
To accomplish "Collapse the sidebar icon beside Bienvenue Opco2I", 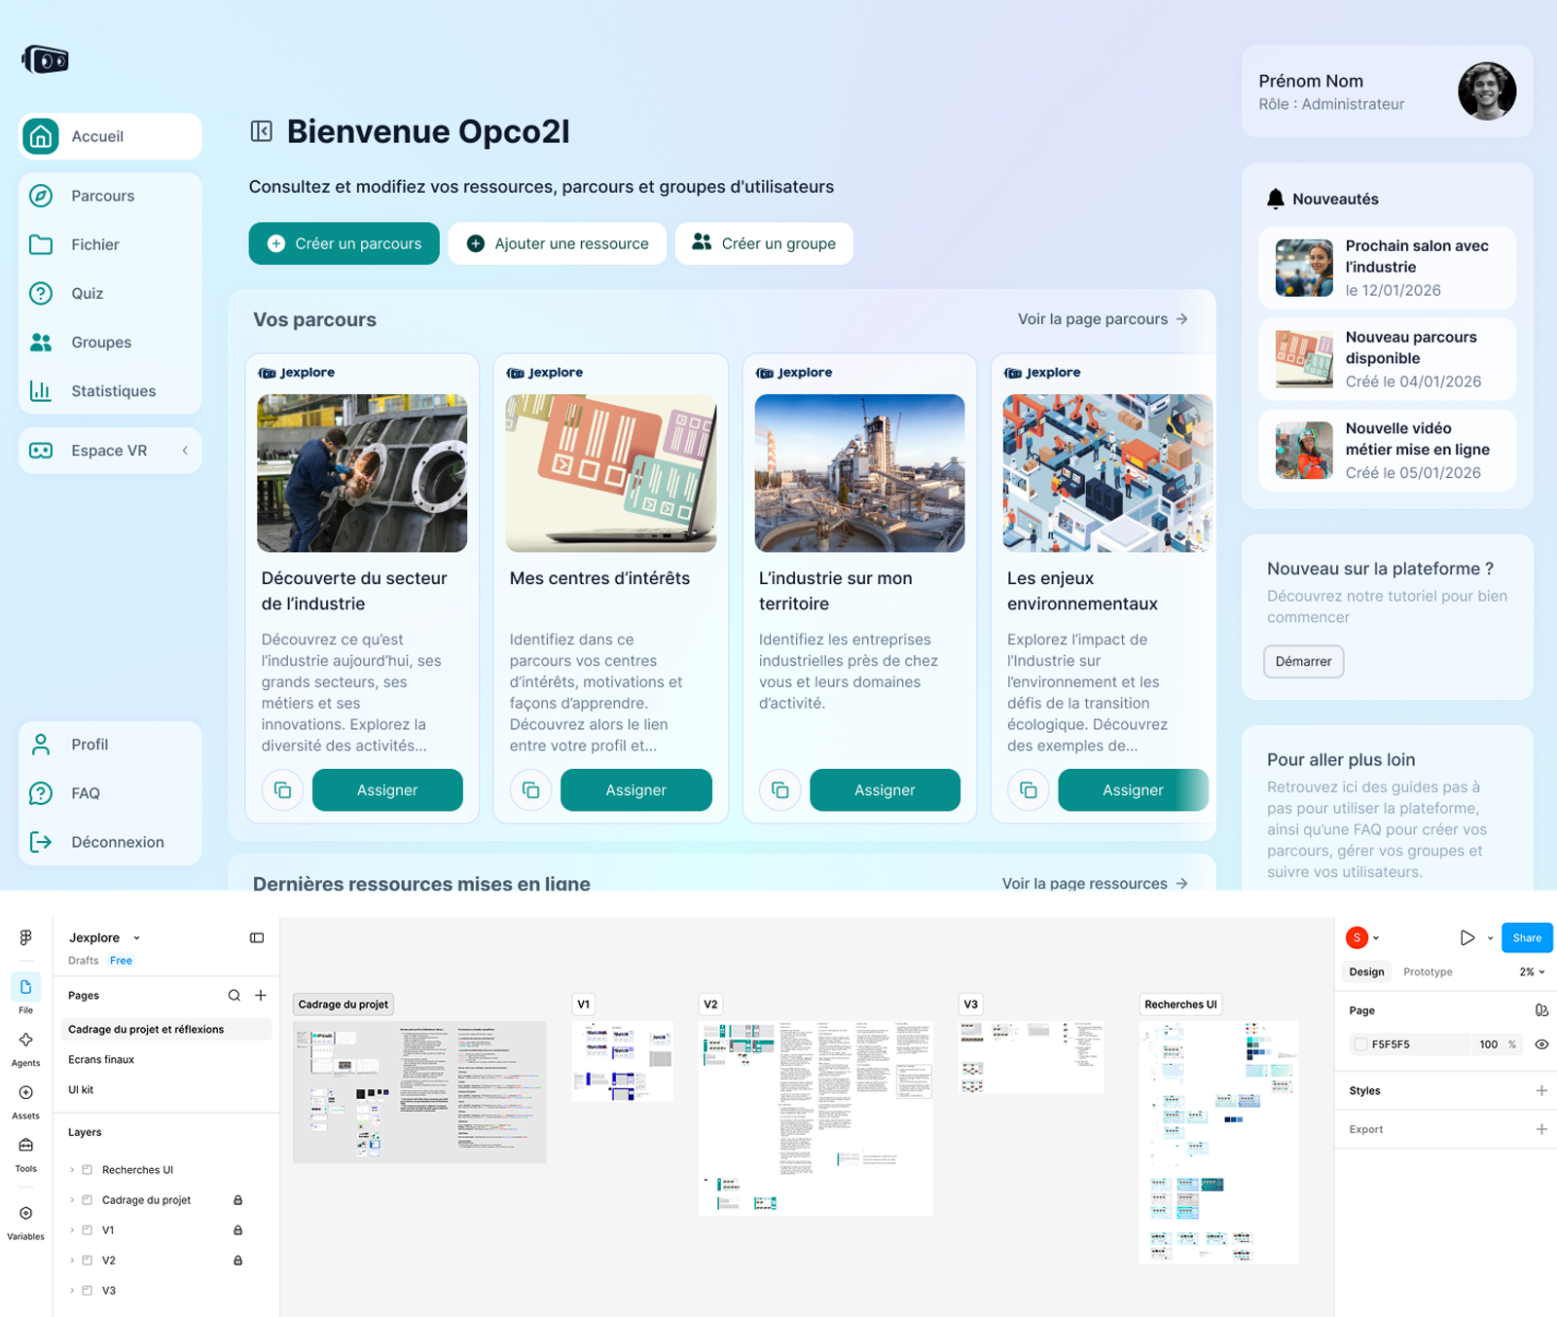I will pos(261,131).
